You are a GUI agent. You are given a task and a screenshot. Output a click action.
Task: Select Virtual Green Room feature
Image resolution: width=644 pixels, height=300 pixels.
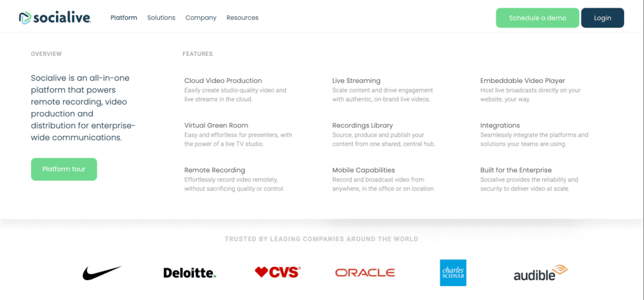coord(216,126)
